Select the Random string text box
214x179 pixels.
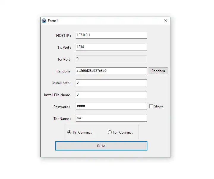[x=111, y=71]
